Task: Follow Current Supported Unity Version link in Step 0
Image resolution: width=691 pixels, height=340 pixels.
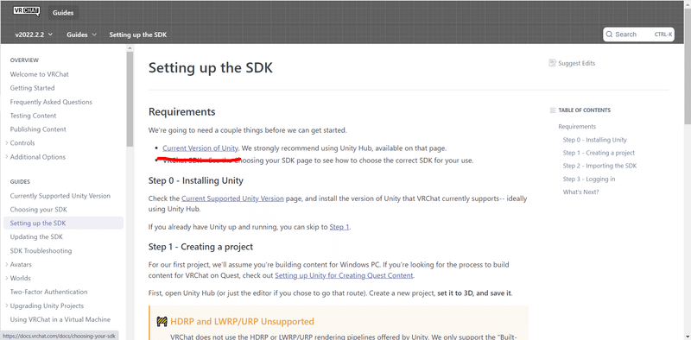Action: 232,198
